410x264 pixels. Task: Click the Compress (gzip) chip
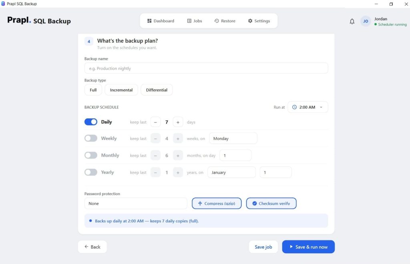[217, 204]
